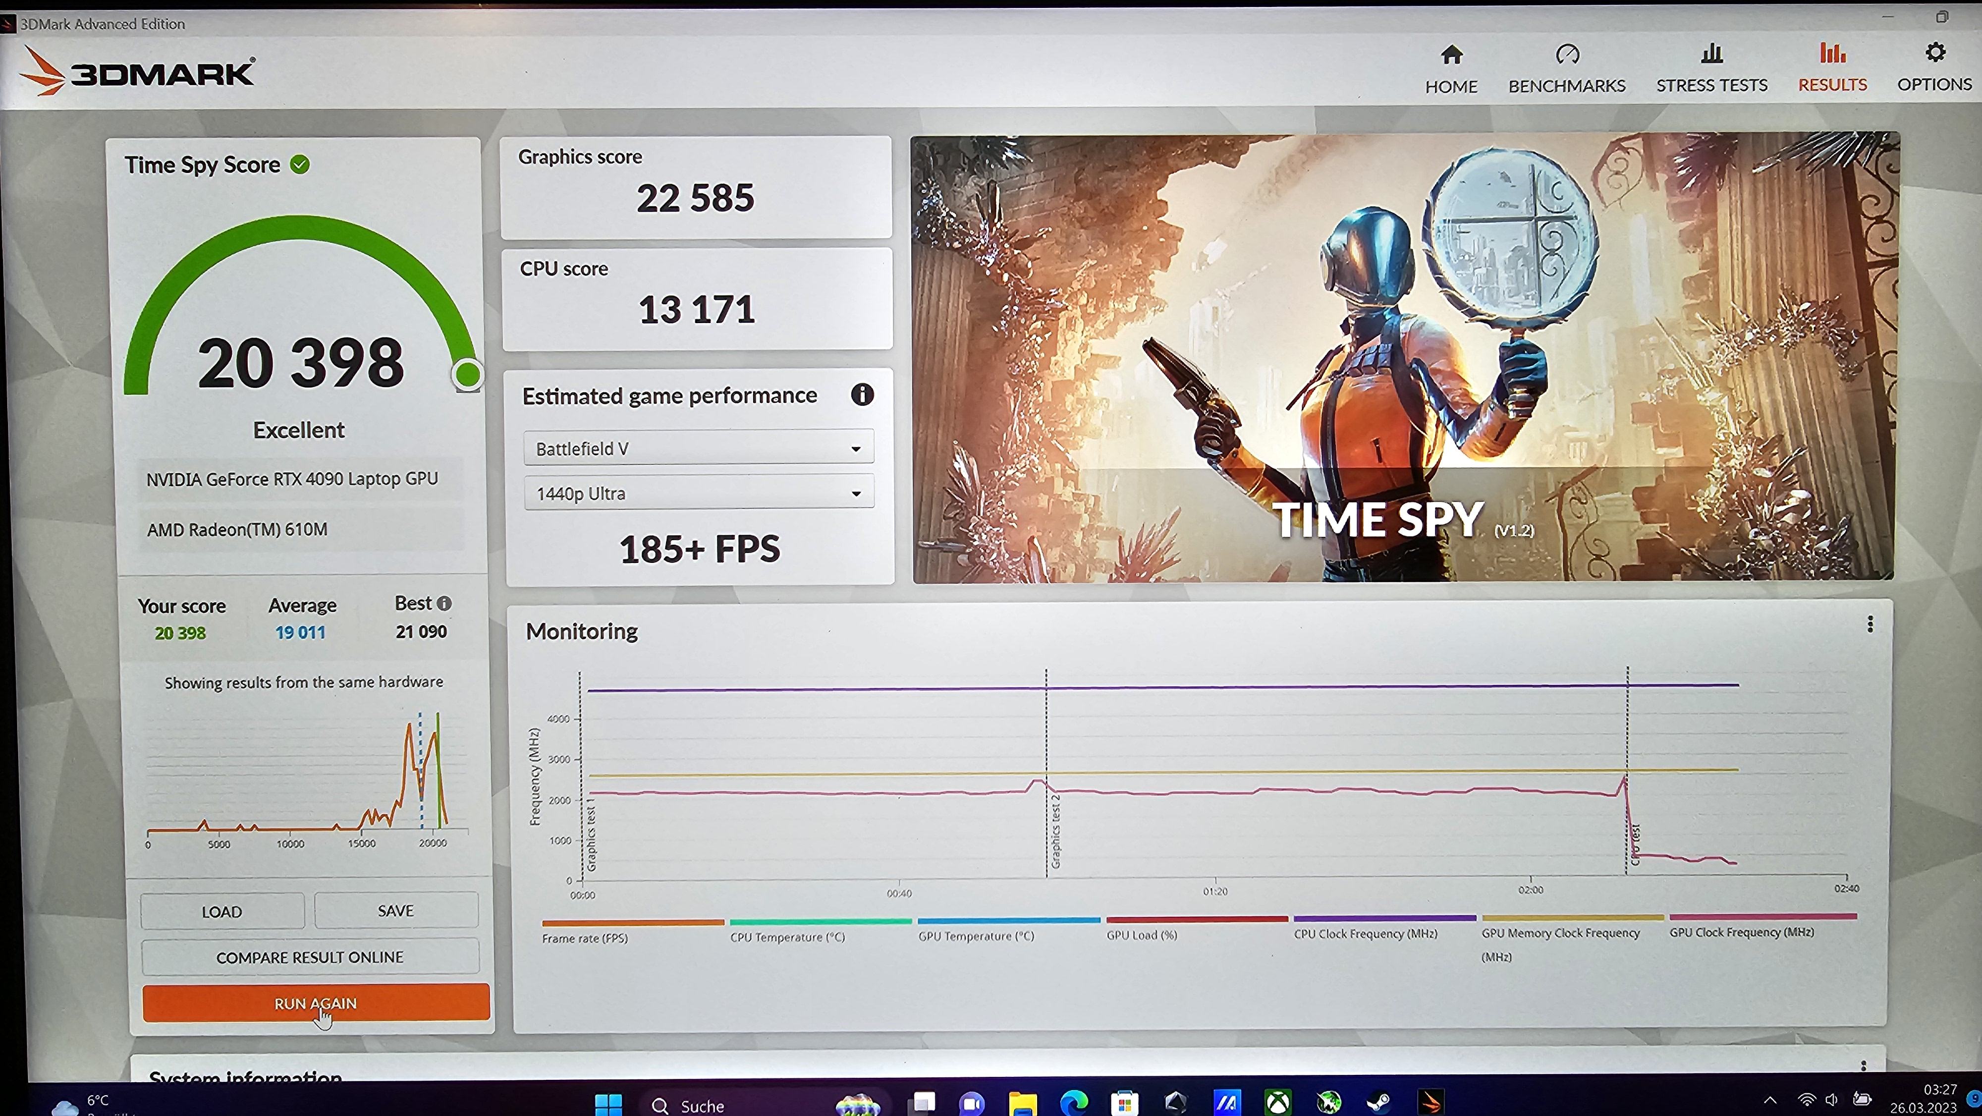The width and height of the screenshot is (1982, 1116).
Task: Click the info icon next to Best
Action: pyautogui.click(x=444, y=604)
